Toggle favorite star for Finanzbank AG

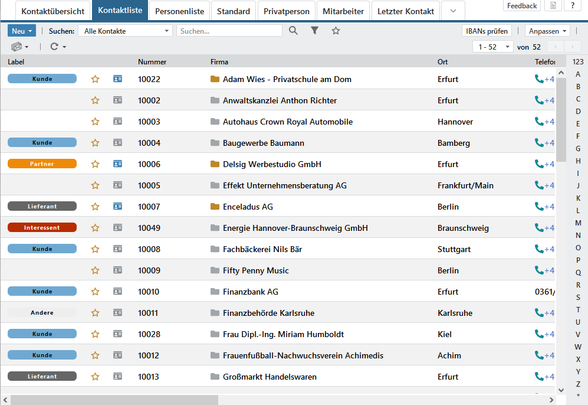95,292
